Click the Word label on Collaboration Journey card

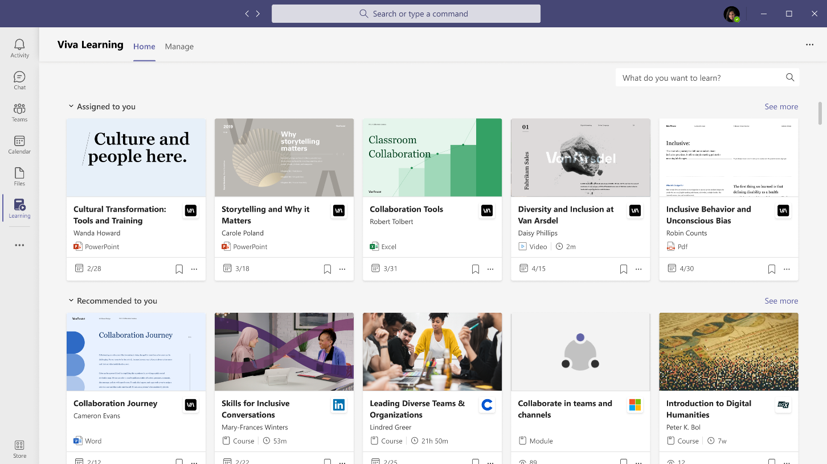93,441
